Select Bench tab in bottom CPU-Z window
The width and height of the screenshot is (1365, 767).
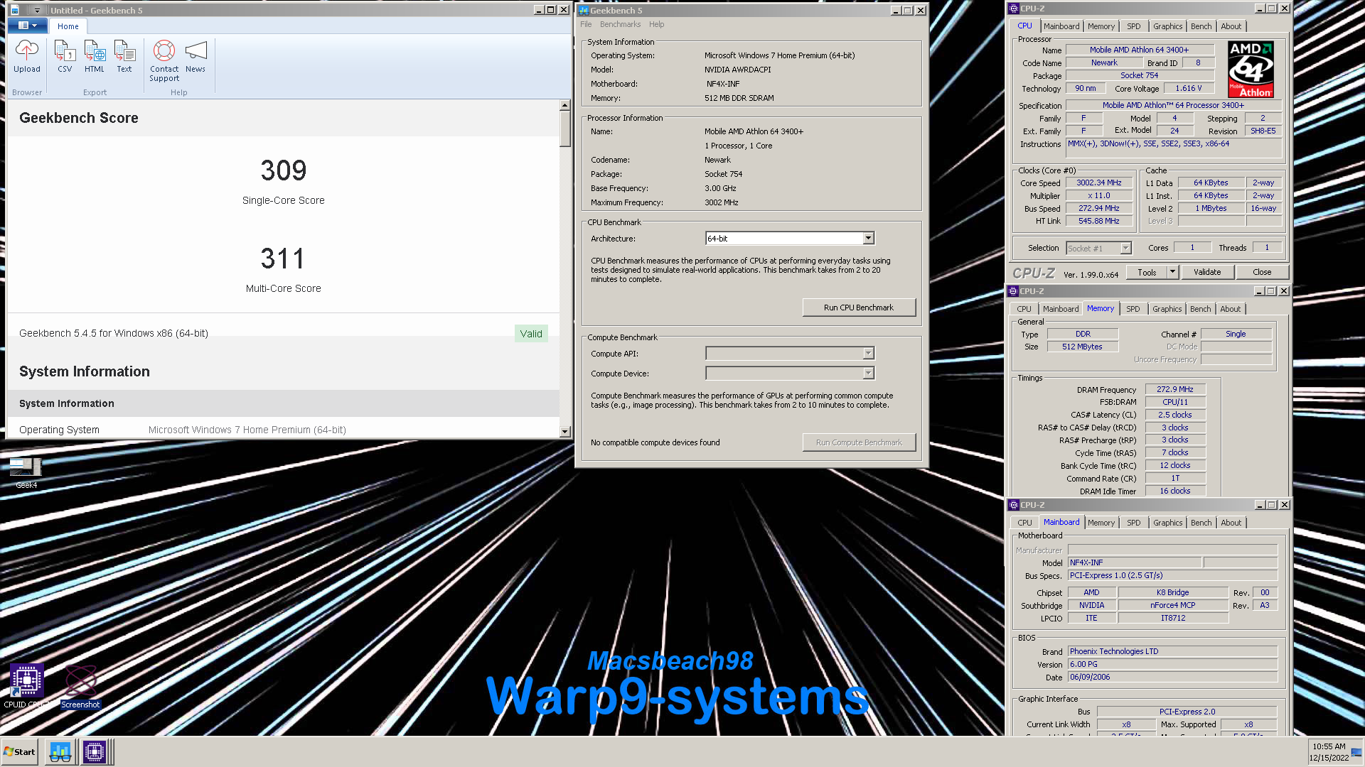[x=1201, y=523]
